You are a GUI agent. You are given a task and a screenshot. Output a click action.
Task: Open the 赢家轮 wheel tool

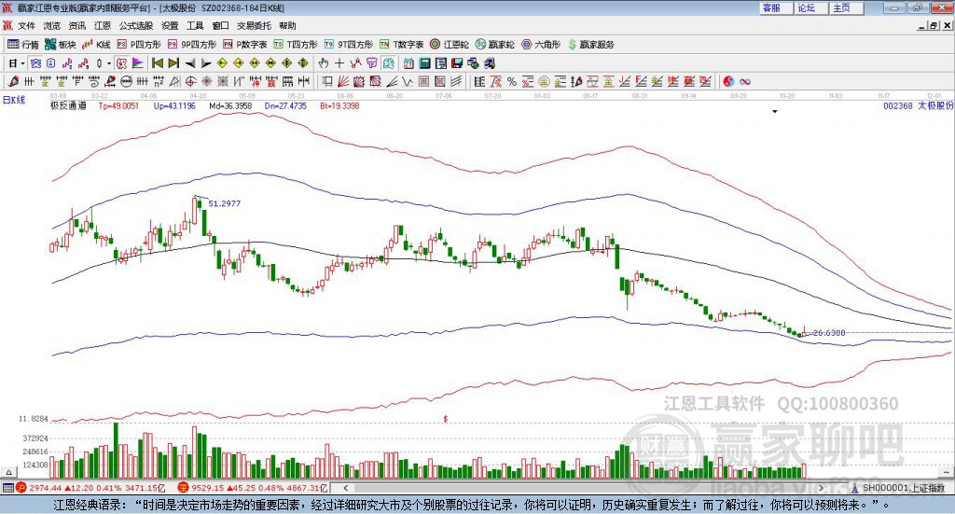pyautogui.click(x=495, y=45)
